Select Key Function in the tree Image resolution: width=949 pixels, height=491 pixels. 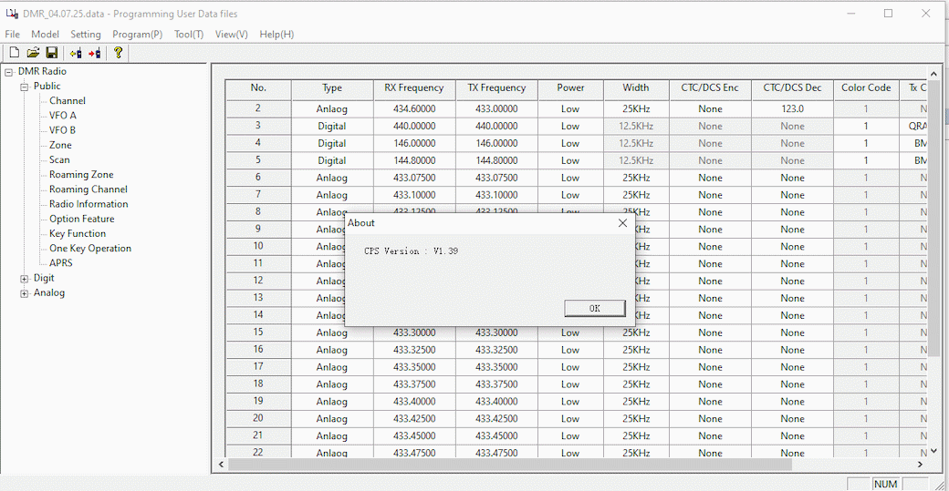pyautogui.click(x=78, y=234)
